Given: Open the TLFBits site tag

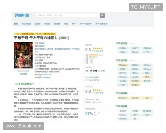Looking at the screenshot, I should click(135, 85).
